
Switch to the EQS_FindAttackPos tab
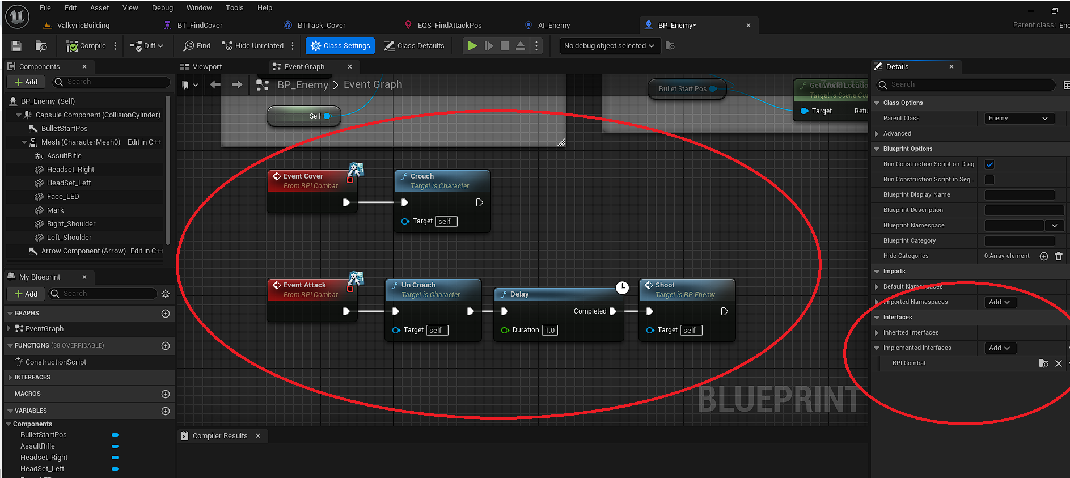click(x=450, y=26)
